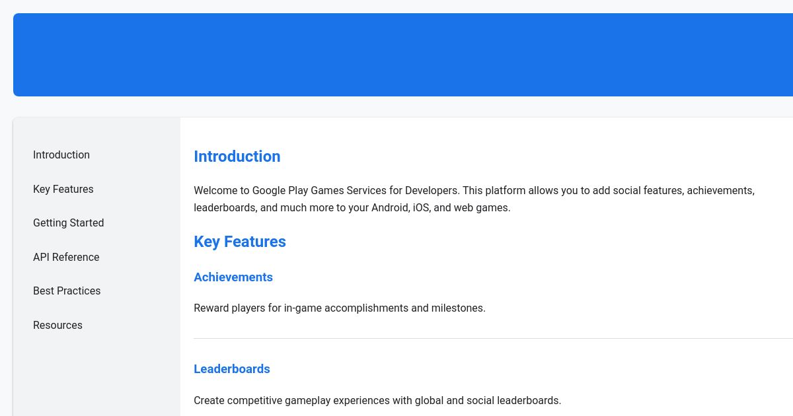Image resolution: width=793 pixels, height=416 pixels.
Task: Navigate to Getting Started from the sidebar
Action: pyautogui.click(x=68, y=223)
